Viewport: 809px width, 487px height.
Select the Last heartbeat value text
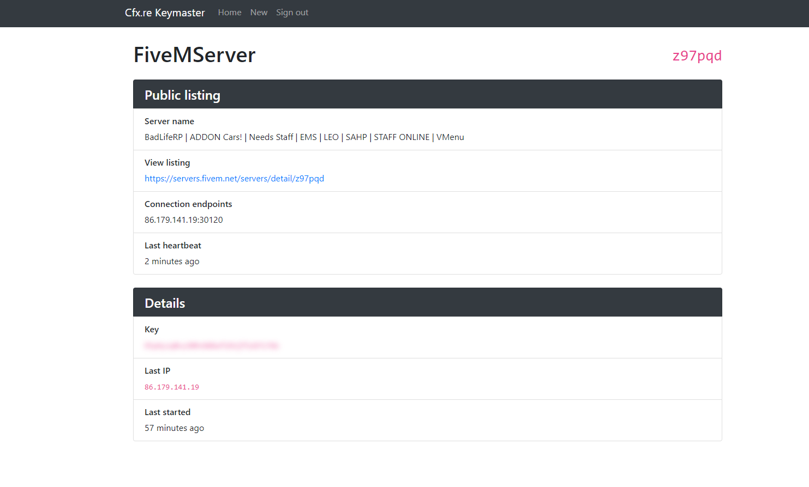pos(172,261)
